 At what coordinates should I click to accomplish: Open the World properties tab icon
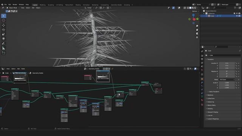click(x=202, y=70)
